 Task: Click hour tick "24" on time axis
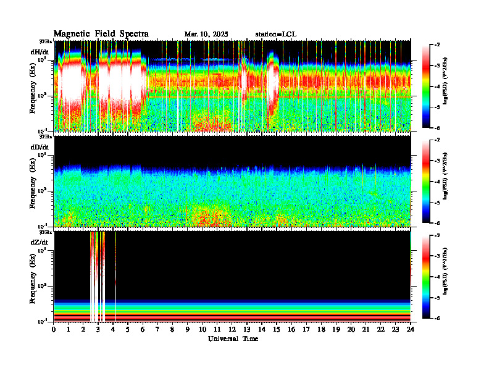point(411,330)
